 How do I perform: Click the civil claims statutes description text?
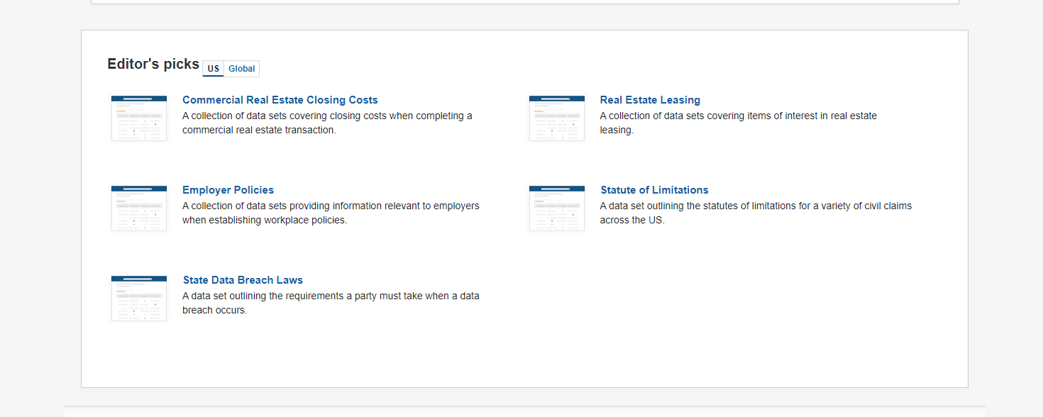(x=756, y=213)
